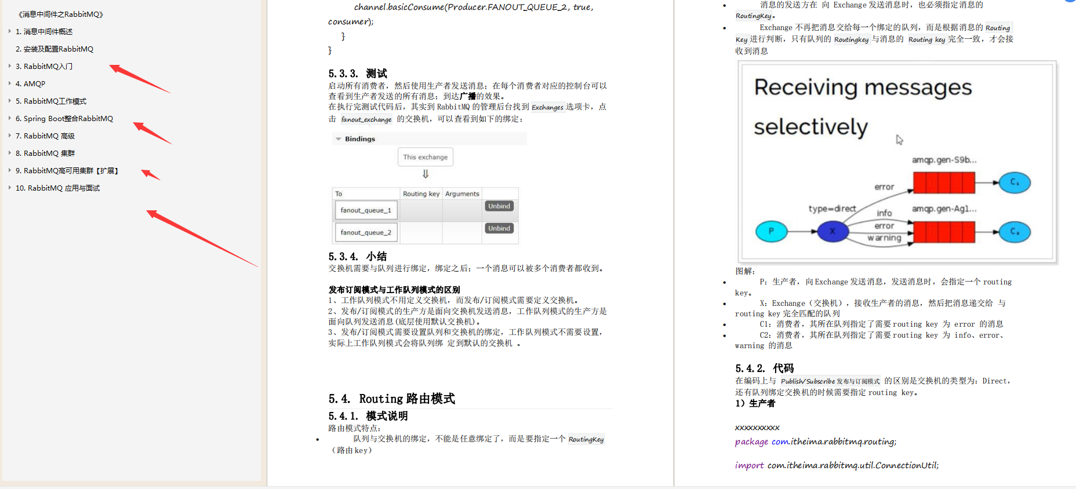The width and height of the screenshot is (1076, 489).
Task: Click the 'amqp.gen-S9b...' queue name
Action: coord(944,160)
